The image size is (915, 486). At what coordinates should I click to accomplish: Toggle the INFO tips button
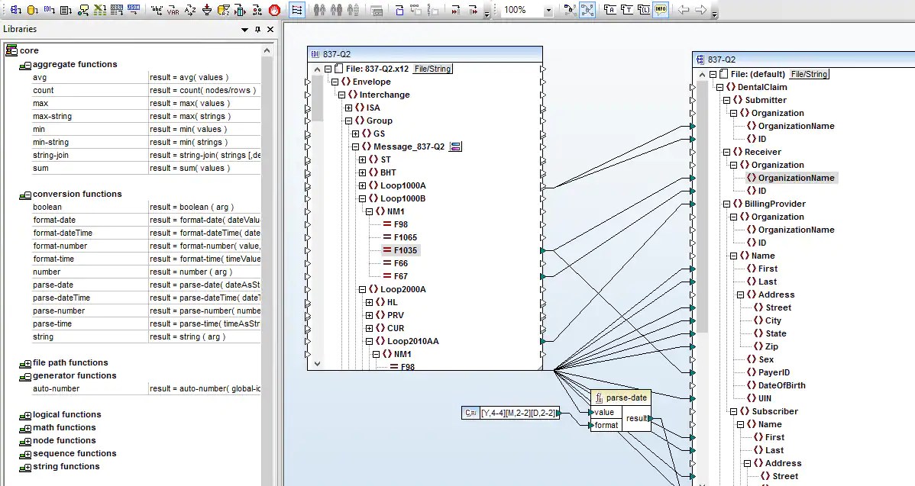click(x=661, y=10)
